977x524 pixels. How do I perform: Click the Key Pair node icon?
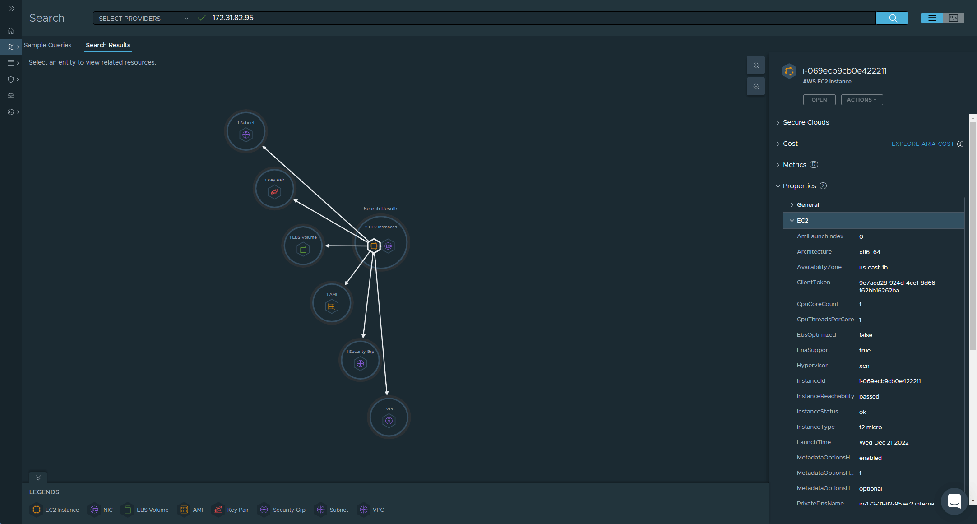pos(274,191)
